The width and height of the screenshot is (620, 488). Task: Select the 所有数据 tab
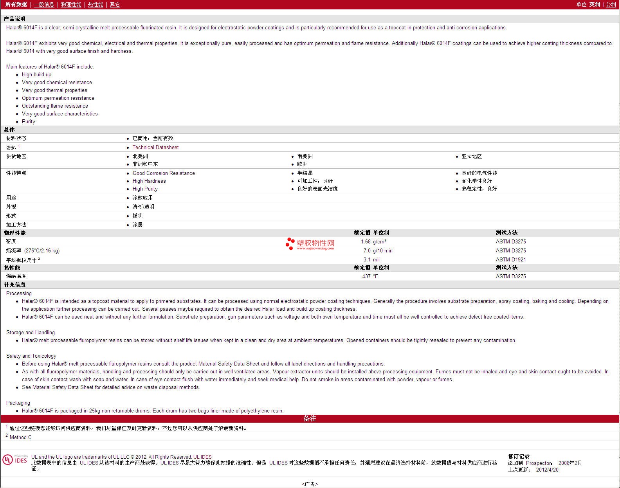click(16, 5)
